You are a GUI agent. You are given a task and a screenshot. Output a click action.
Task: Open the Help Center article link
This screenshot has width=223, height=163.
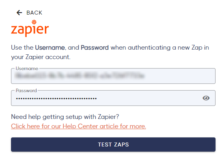[x=79, y=126]
